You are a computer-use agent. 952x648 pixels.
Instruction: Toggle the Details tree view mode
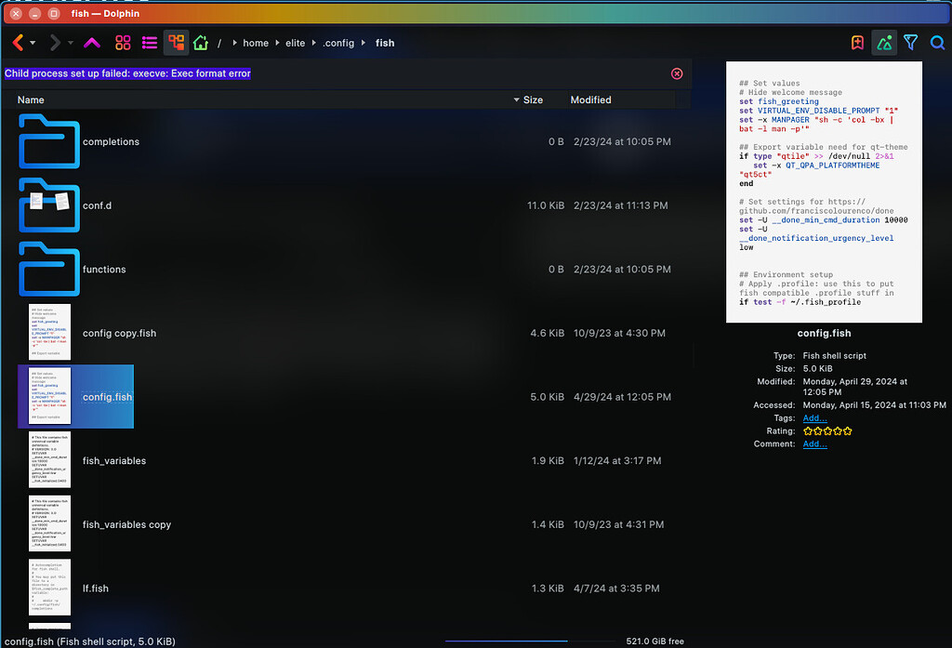(176, 43)
